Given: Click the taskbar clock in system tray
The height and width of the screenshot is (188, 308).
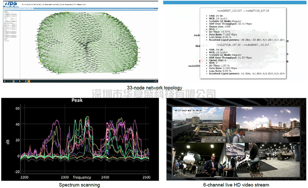Looking at the screenshot, I should (156, 81).
